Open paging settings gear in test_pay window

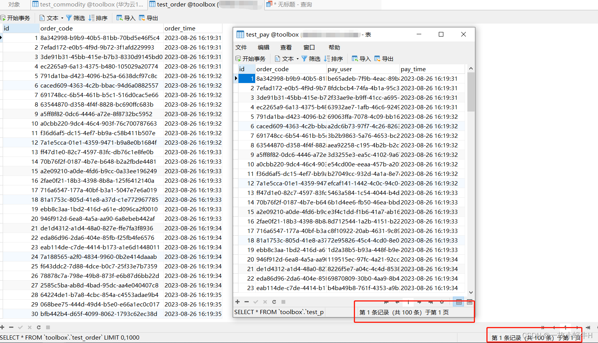tap(442, 302)
